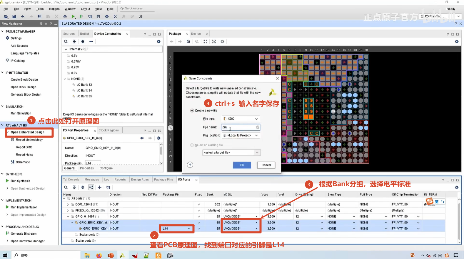Open the Windows Start menu

tap(5, 255)
